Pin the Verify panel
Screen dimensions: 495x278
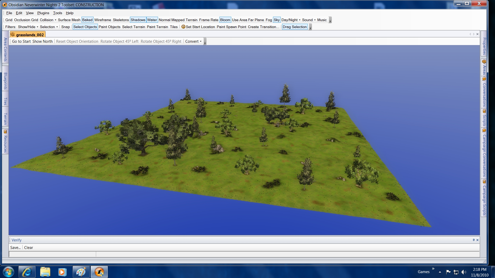point(474,240)
